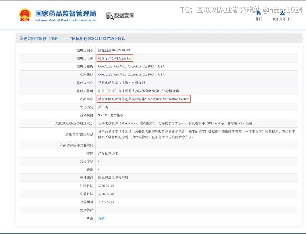Open the 详情 link in the 注 row

tap(101, 219)
